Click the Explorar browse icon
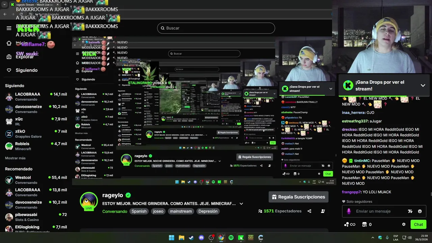432x243 pixels. pos(9,57)
